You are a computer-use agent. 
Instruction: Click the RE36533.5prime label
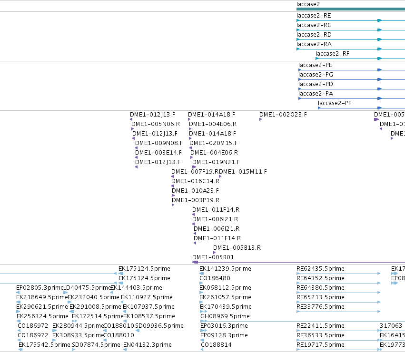320,335
